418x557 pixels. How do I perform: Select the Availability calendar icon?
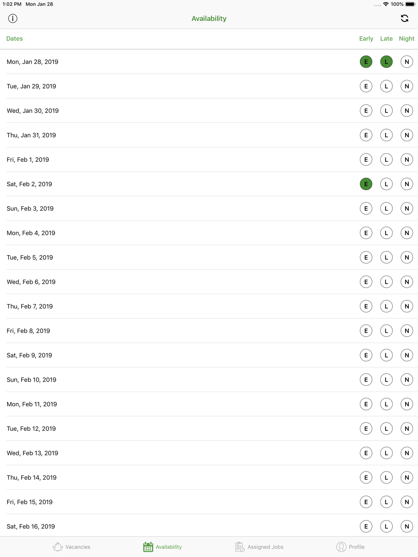click(148, 547)
